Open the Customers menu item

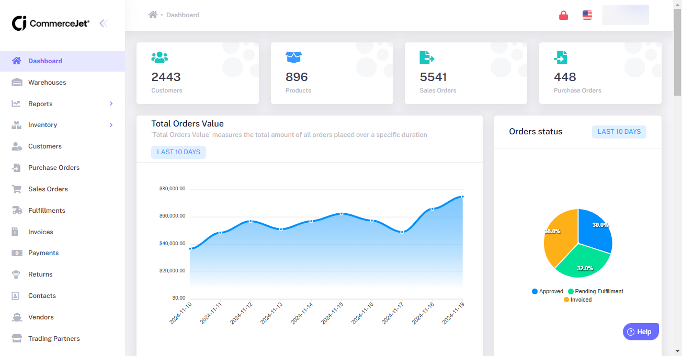pos(62,146)
